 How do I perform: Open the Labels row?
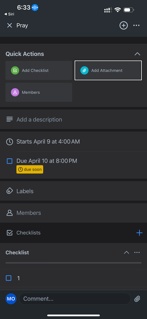pyautogui.click(x=73, y=191)
